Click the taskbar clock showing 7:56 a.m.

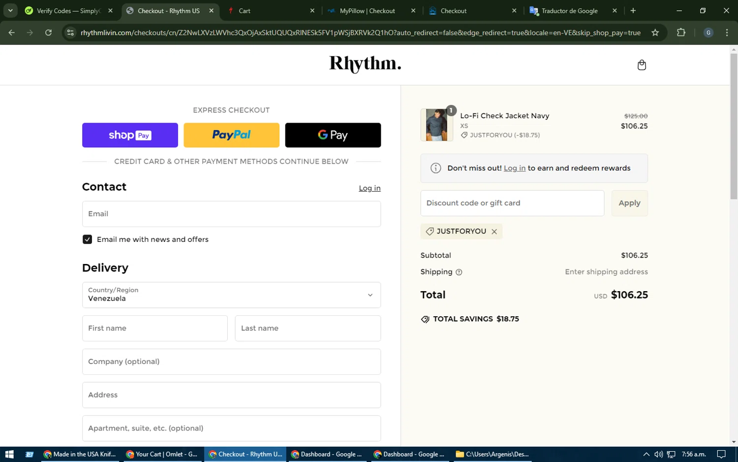694,454
